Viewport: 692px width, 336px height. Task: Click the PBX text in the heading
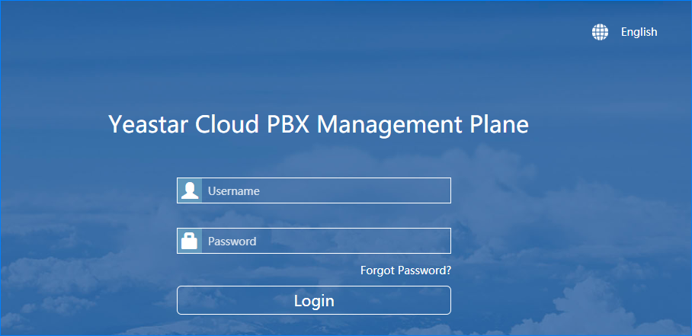click(x=288, y=124)
